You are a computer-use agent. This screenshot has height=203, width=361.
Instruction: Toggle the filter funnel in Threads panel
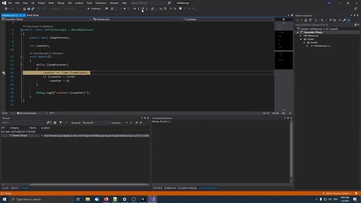tap(60, 123)
